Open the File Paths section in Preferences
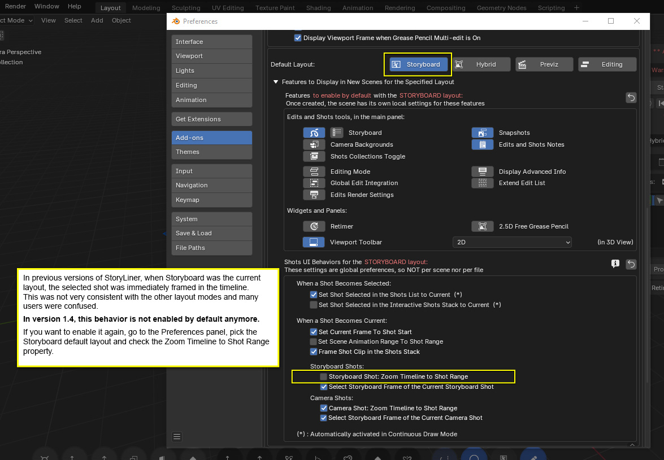The height and width of the screenshot is (460, 664). [212, 248]
